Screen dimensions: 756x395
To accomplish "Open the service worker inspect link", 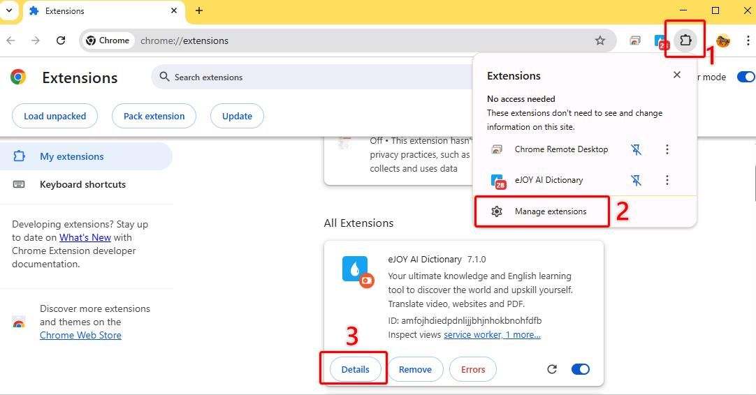I will pyautogui.click(x=473, y=335).
